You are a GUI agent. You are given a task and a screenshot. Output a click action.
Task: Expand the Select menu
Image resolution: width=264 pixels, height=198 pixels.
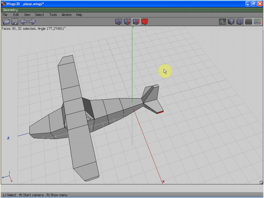pos(39,15)
